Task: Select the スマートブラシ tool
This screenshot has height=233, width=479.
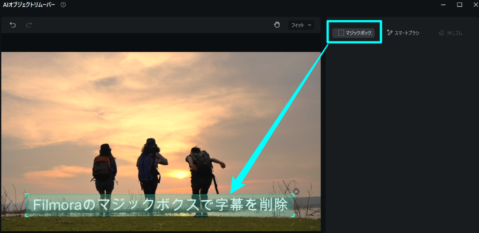Action: point(403,32)
